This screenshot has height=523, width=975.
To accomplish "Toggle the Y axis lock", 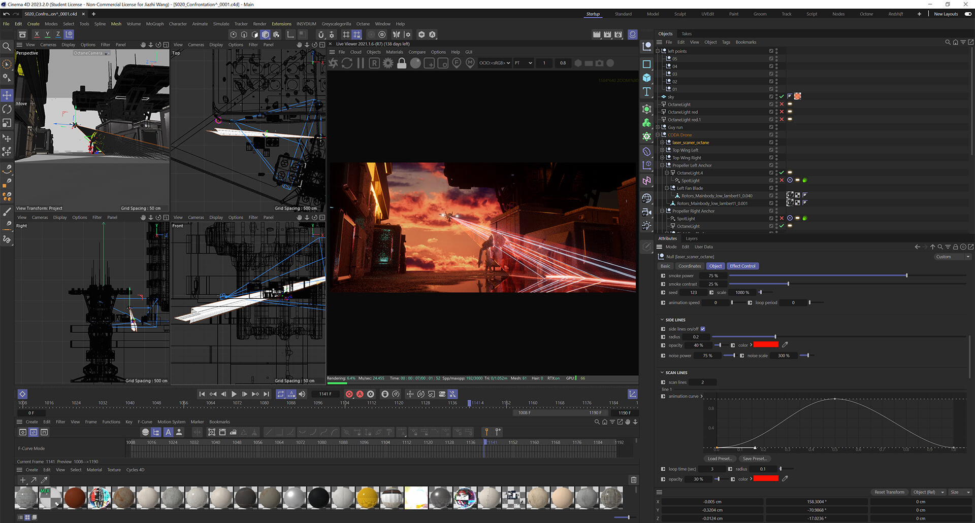I will pyautogui.click(x=47, y=34).
